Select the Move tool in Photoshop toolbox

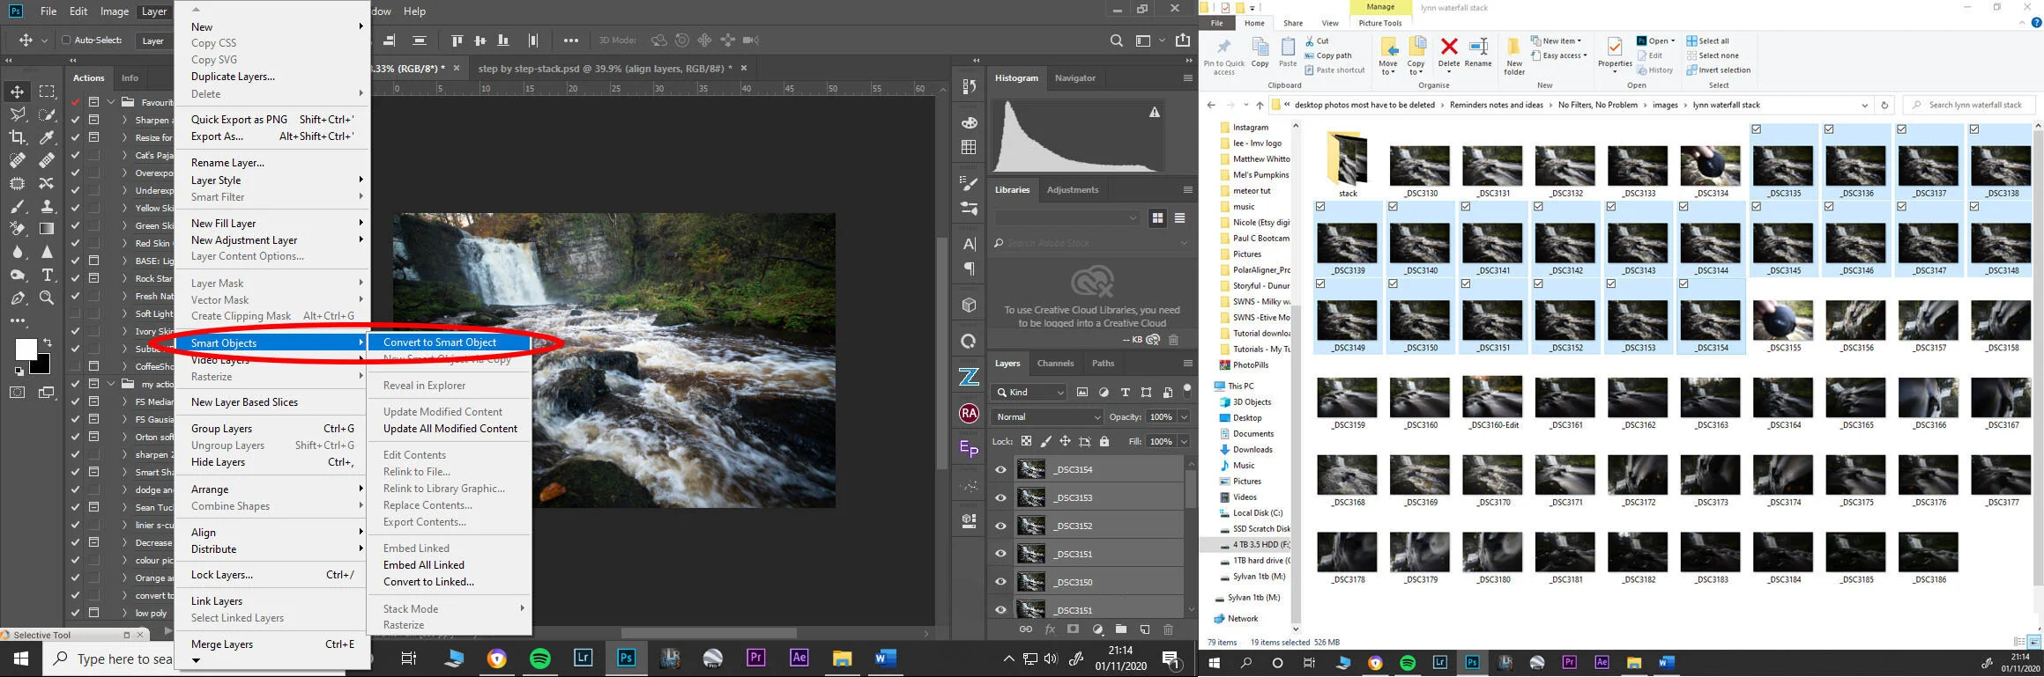(18, 92)
